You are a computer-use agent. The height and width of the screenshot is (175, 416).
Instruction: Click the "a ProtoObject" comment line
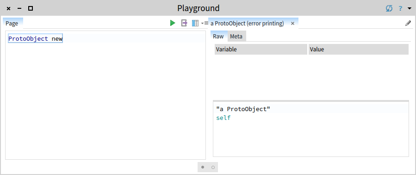point(243,109)
